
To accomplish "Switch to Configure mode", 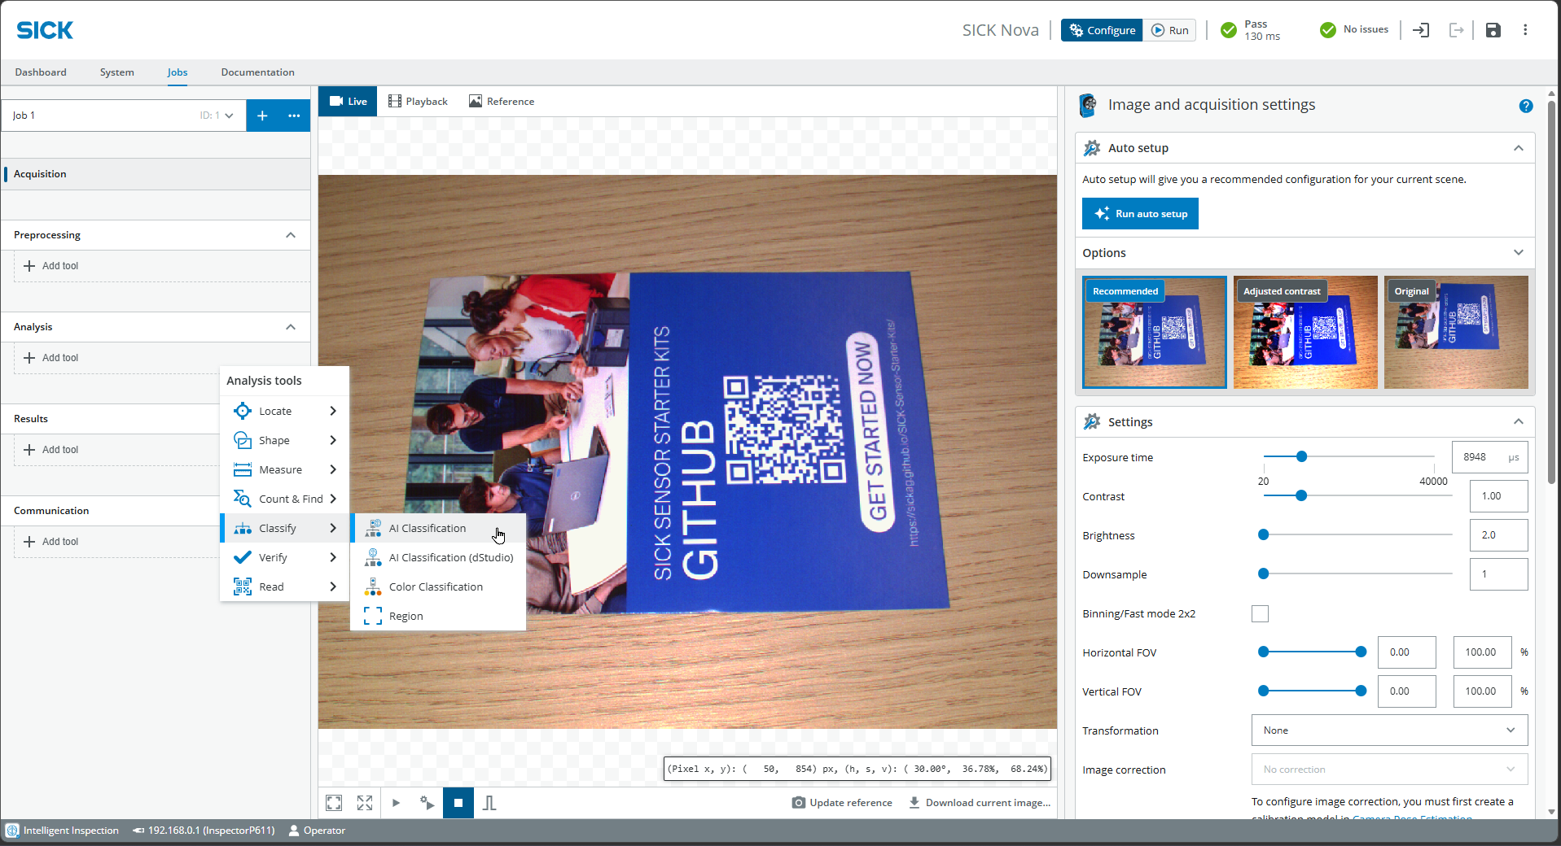I will coord(1102,30).
